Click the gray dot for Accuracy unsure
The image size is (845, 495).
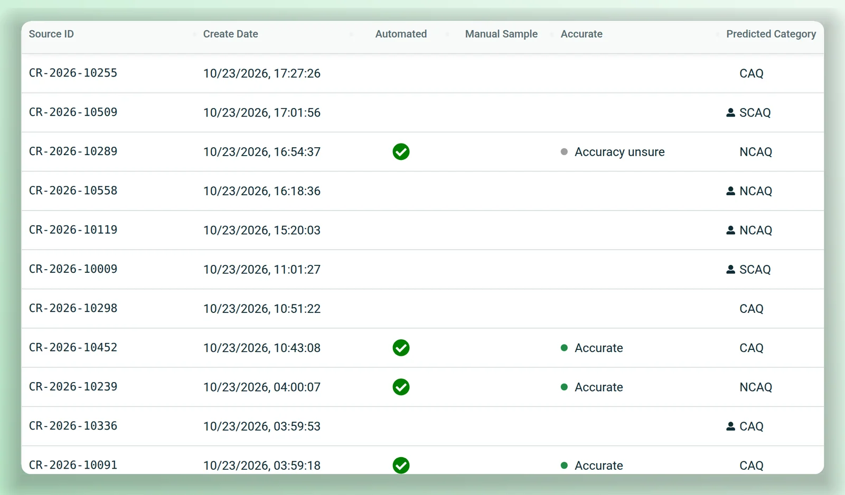click(x=564, y=152)
